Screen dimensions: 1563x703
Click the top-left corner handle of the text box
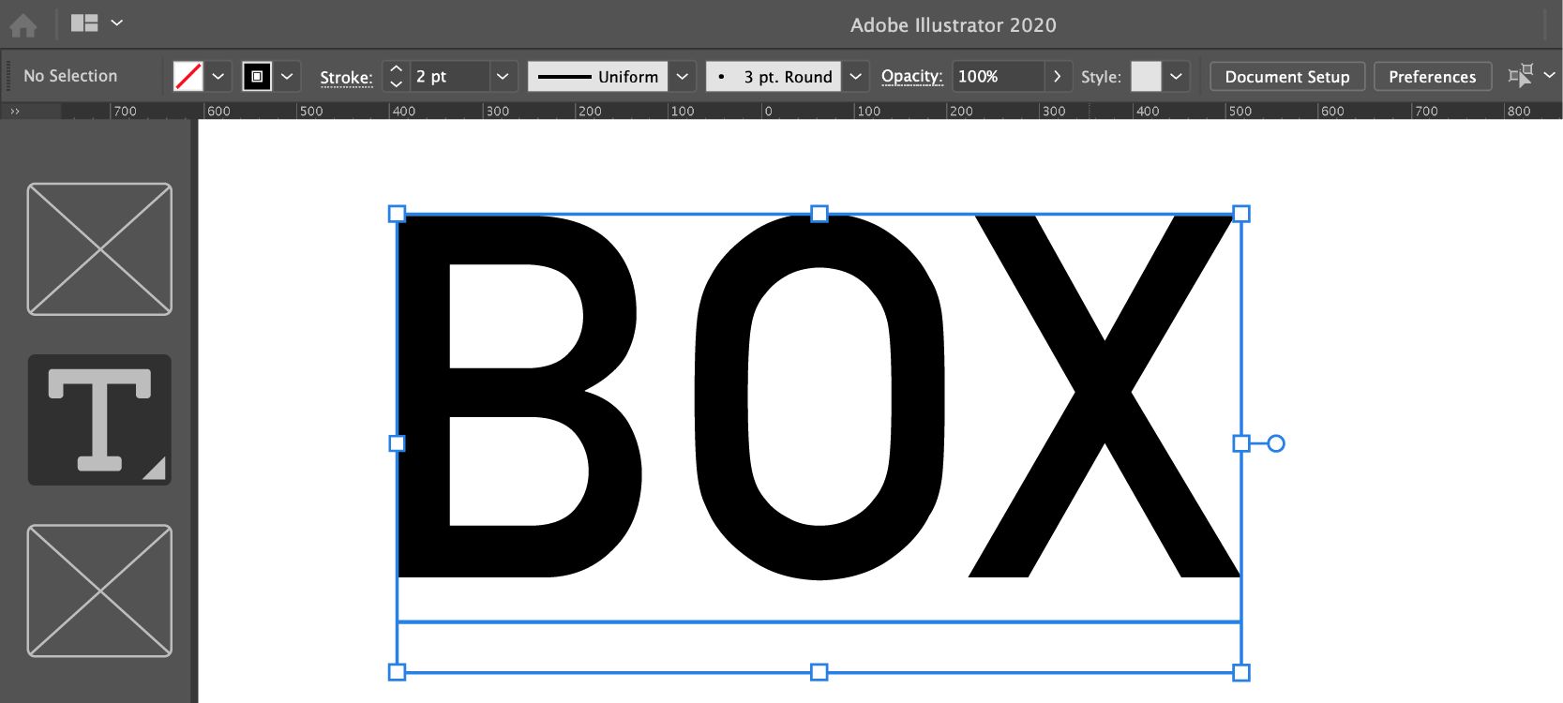coord(397,214)
